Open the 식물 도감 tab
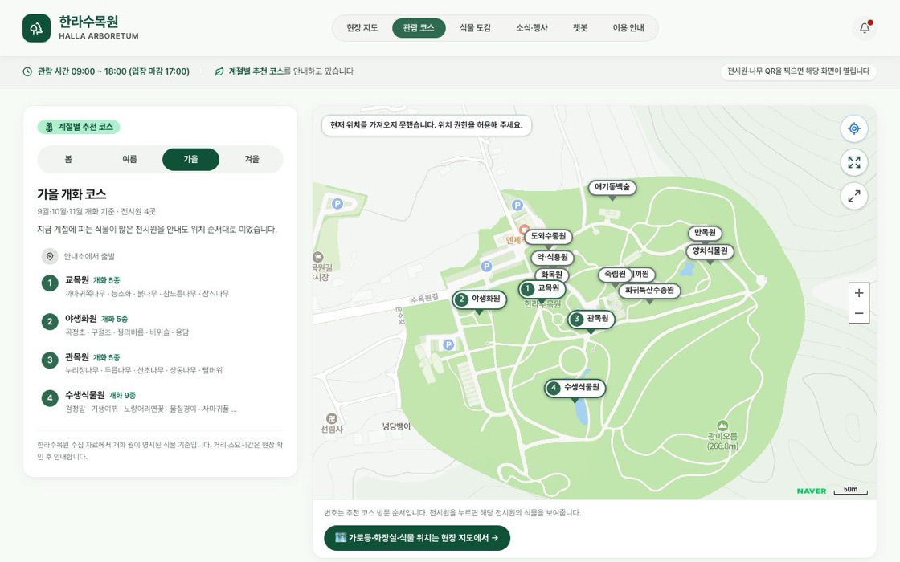Image resolution: width=900 pixels, height=562 pixels. coord(475,28)
